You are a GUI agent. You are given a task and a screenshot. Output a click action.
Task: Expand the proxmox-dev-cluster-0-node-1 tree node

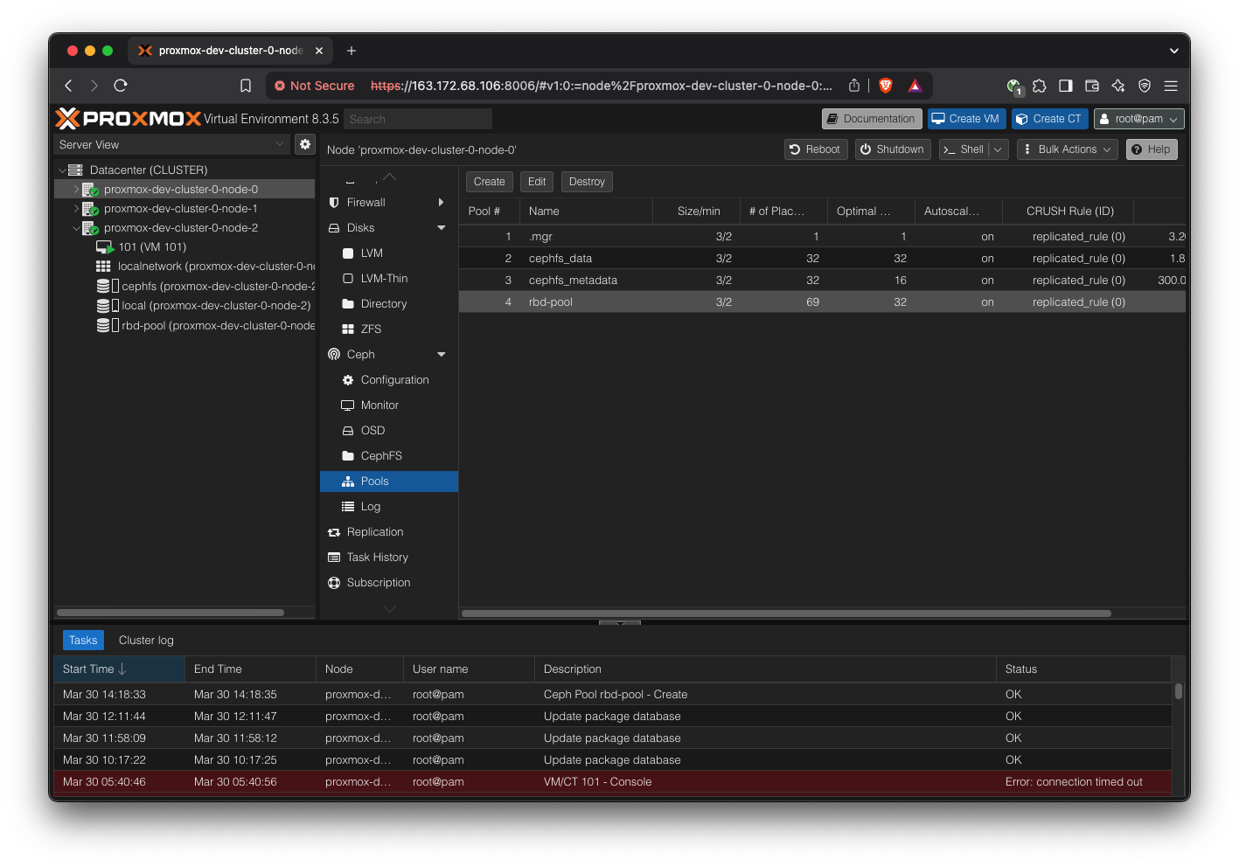[76, 209]
